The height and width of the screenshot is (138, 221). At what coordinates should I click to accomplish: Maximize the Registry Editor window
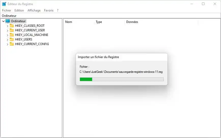point(203,4)
